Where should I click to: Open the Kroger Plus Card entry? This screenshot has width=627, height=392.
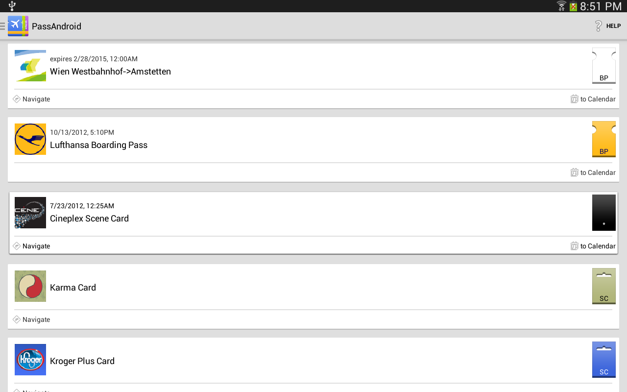(x=82, y=361)
